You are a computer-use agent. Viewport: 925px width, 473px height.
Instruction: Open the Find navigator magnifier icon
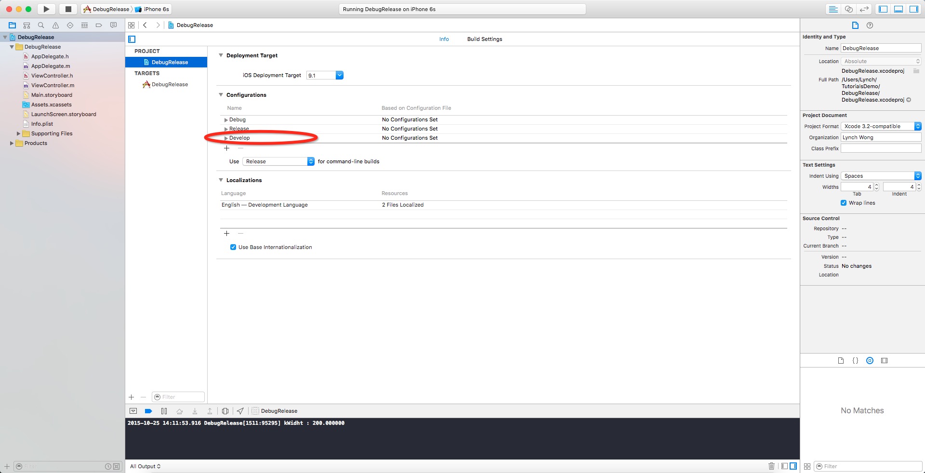click(x=41, y=25)
